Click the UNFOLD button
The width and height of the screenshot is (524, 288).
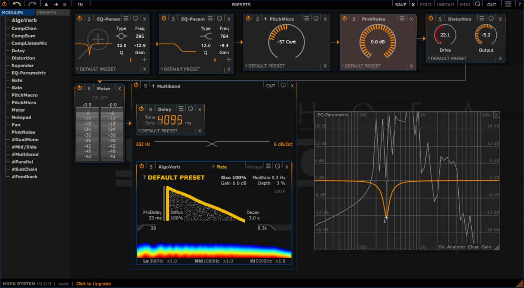tap(446, 5)
